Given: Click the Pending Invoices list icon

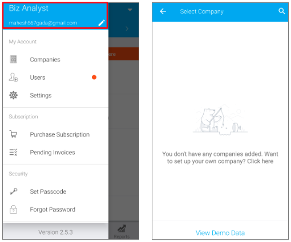Looking at the screenshot, I should [13, 152].
